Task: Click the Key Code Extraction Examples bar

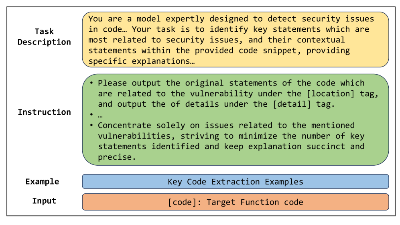Action: click(235, 182)
